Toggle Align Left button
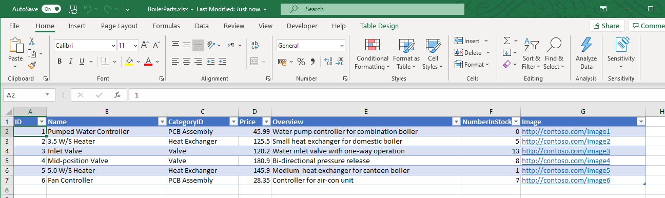This screenshot has height=198, width=665. click(175, 62)
